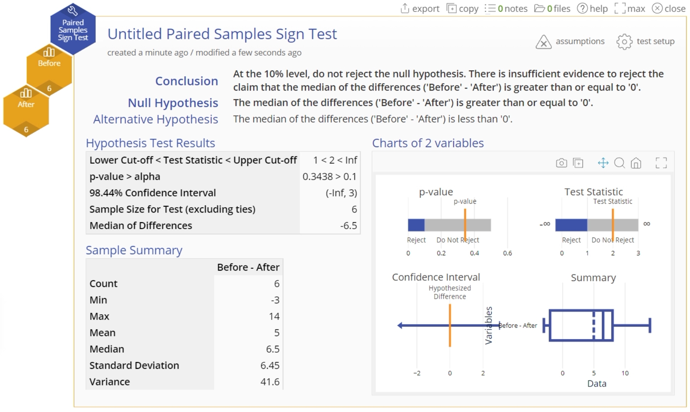Reset chart axes with home icon
690x412 pixels.
(636, 163)
